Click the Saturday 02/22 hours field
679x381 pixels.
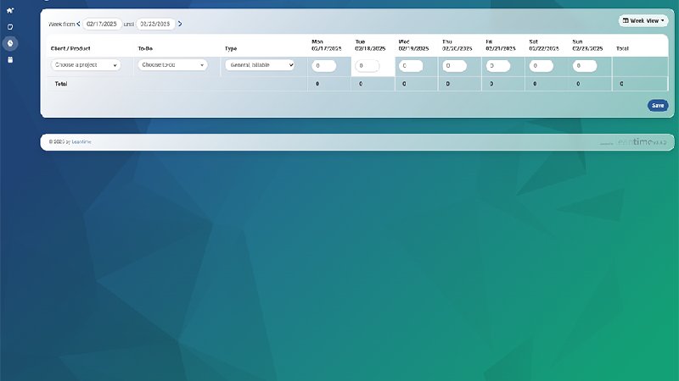[x=541, y=66]
